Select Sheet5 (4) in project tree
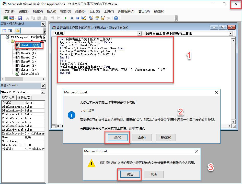 28,62
